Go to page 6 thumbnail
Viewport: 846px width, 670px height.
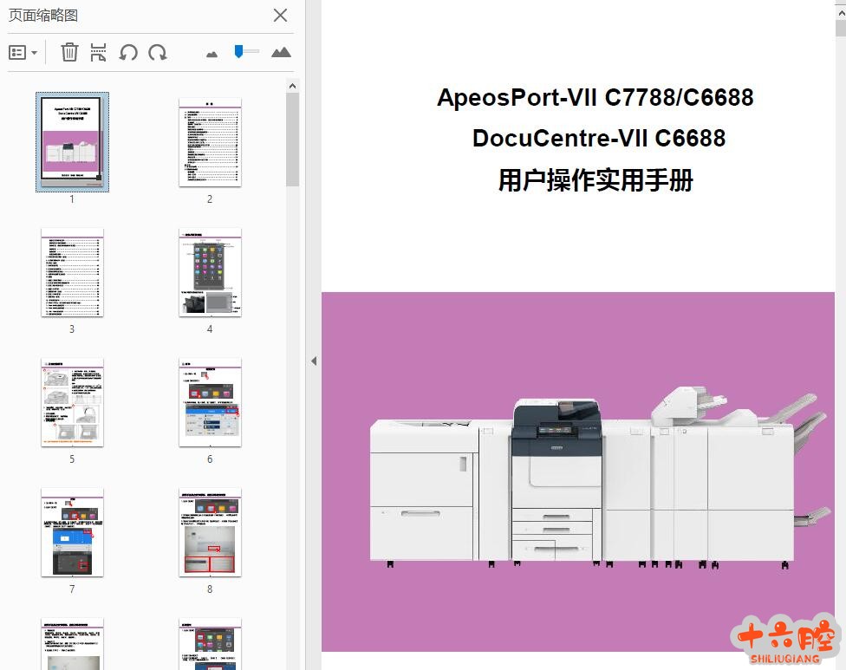tap(210, 402)
